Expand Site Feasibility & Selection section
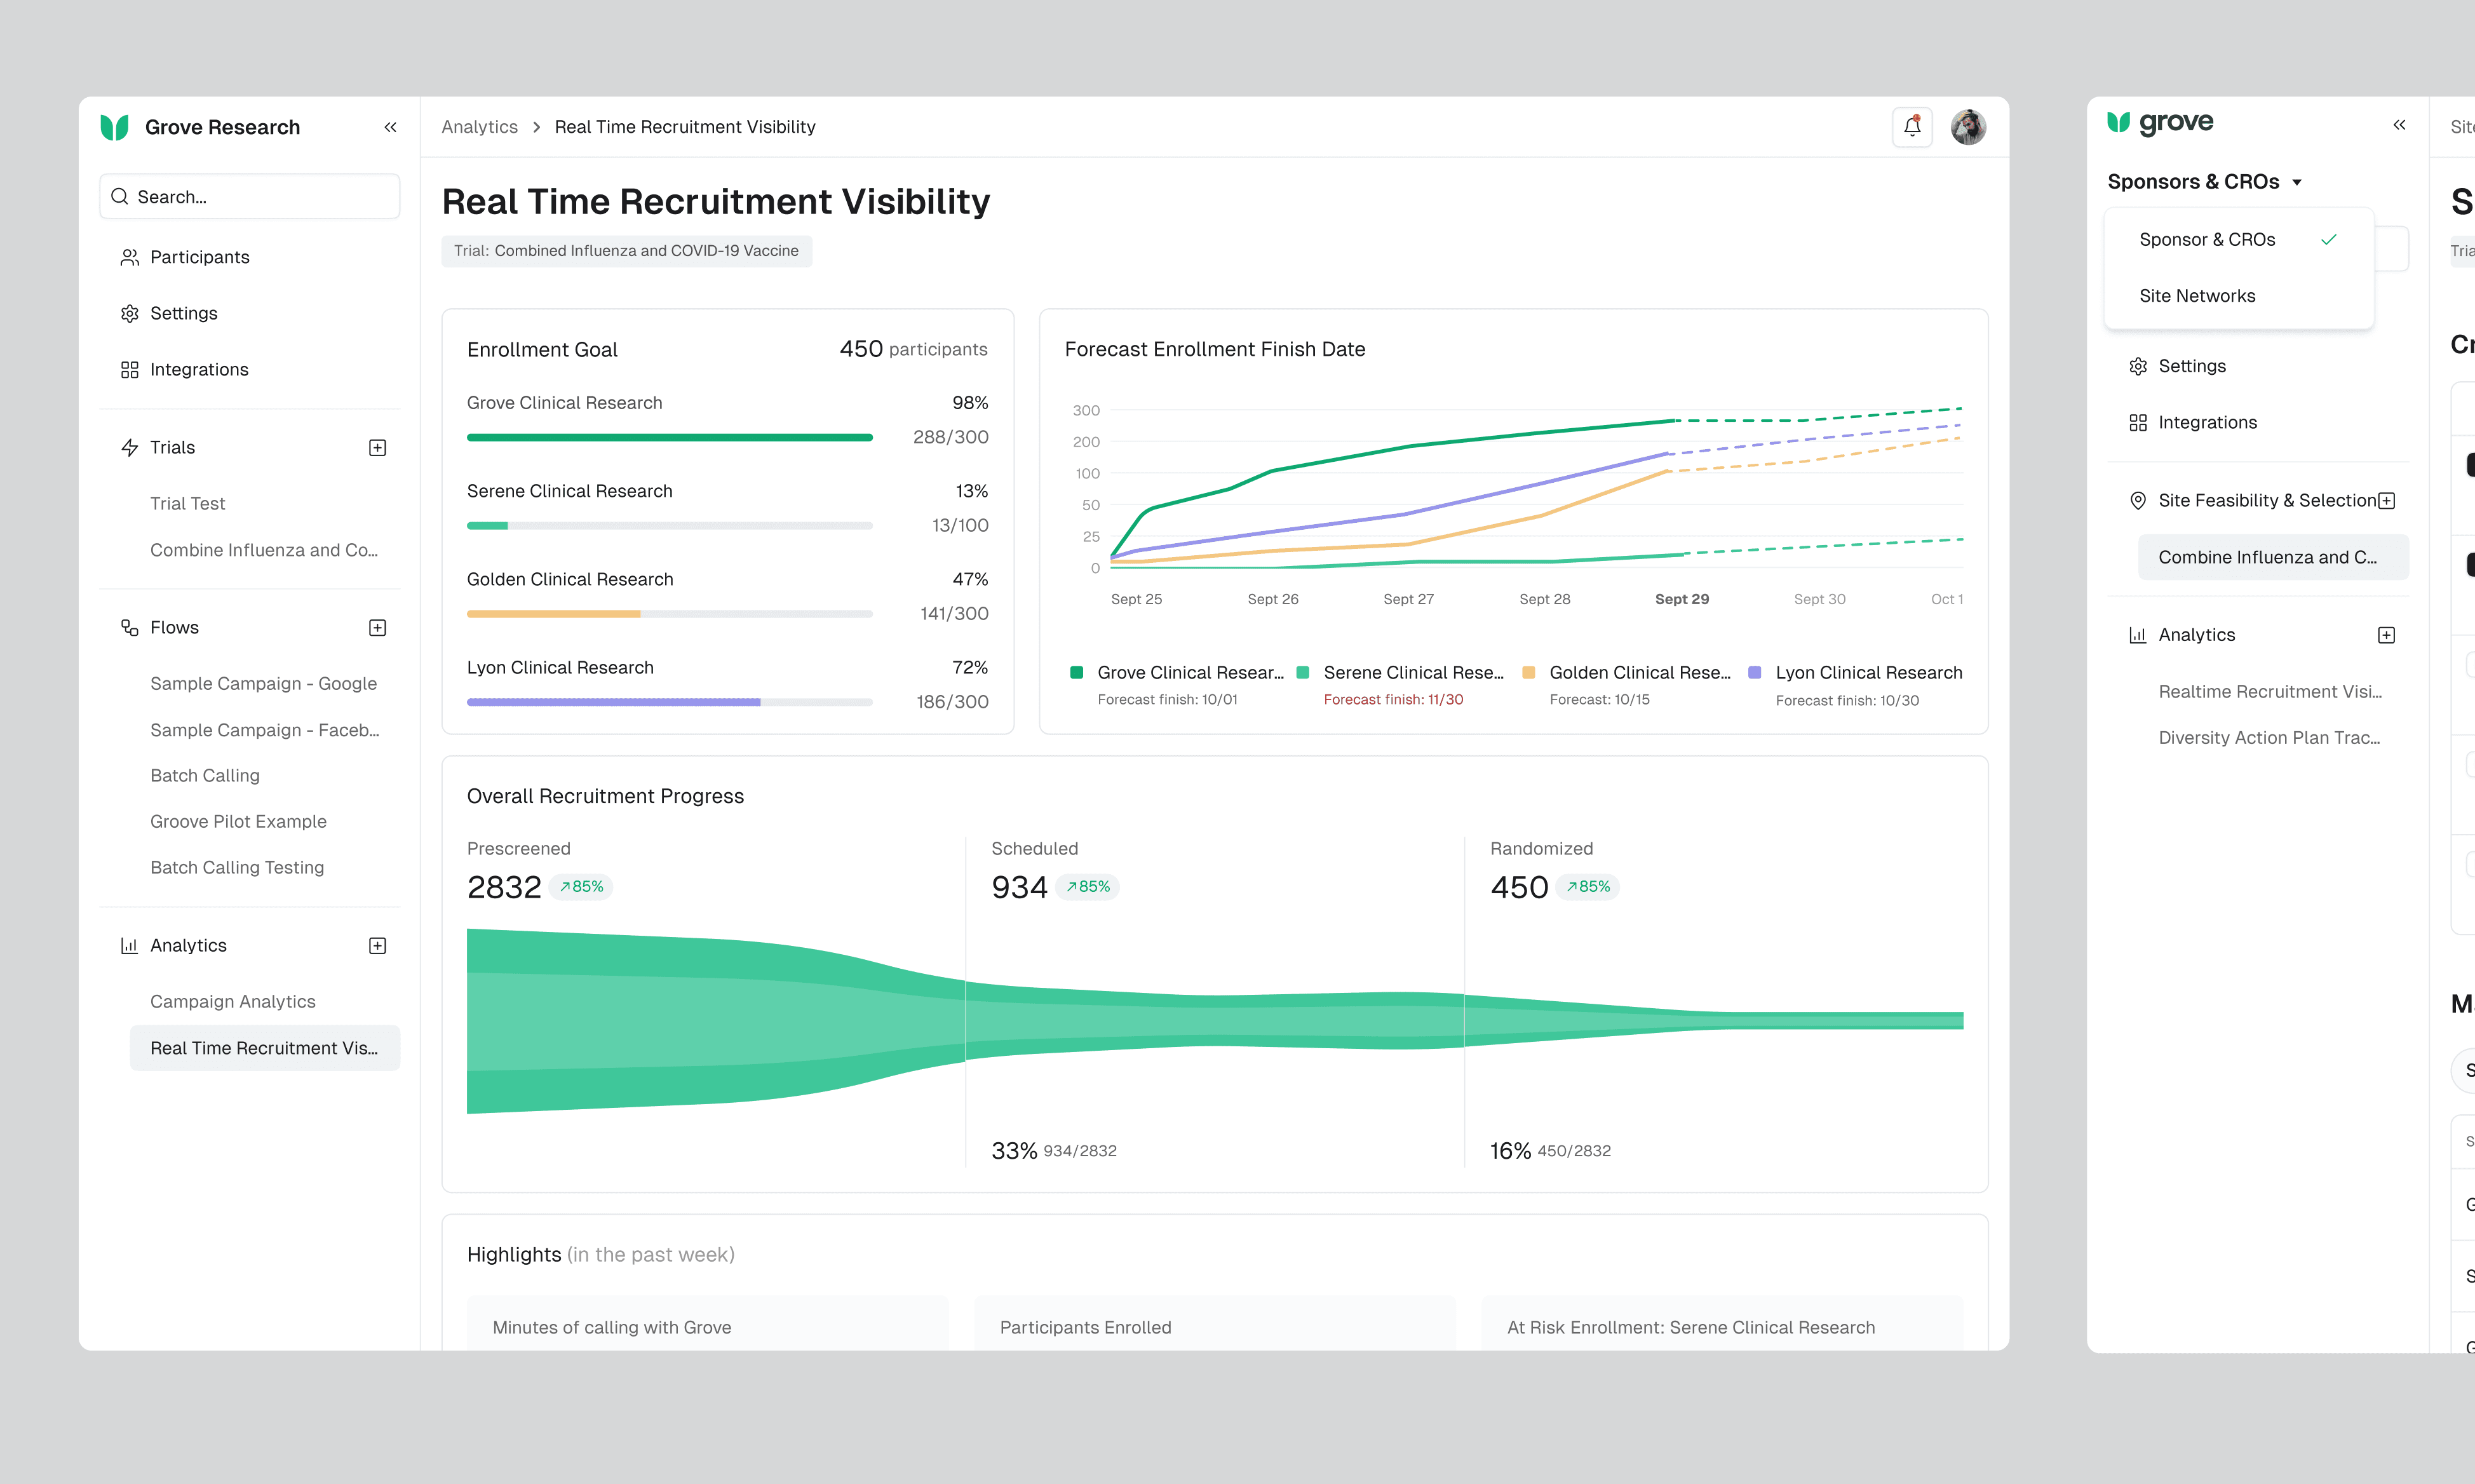2475x1484 pixels. 2386,501
